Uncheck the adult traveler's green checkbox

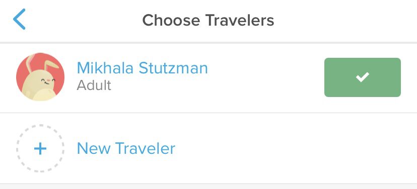coord(363,77)
